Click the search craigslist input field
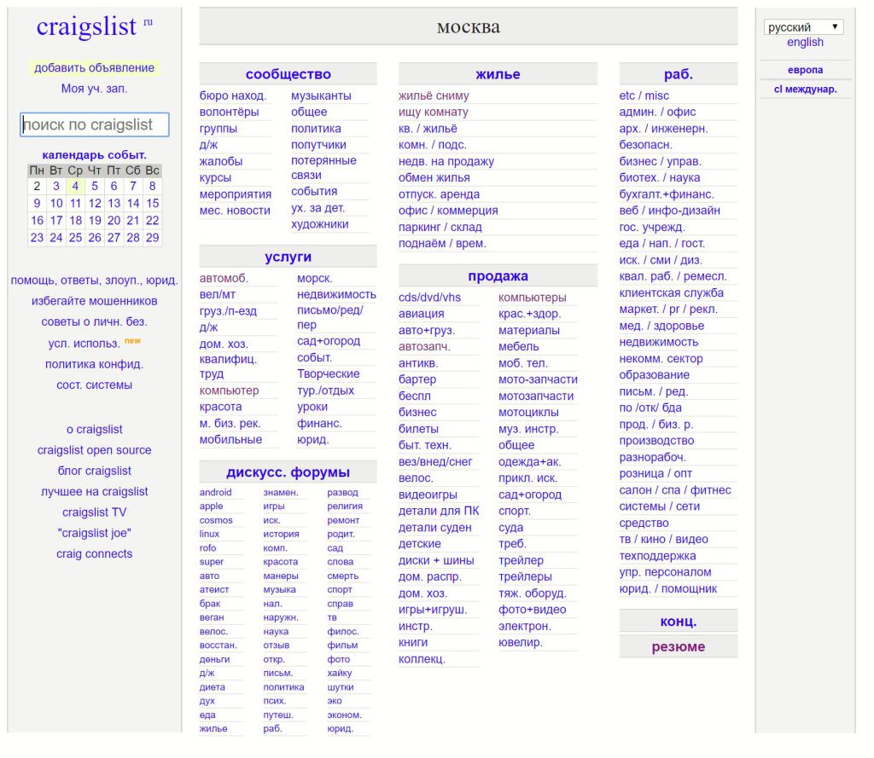 (x=95, y=124)
